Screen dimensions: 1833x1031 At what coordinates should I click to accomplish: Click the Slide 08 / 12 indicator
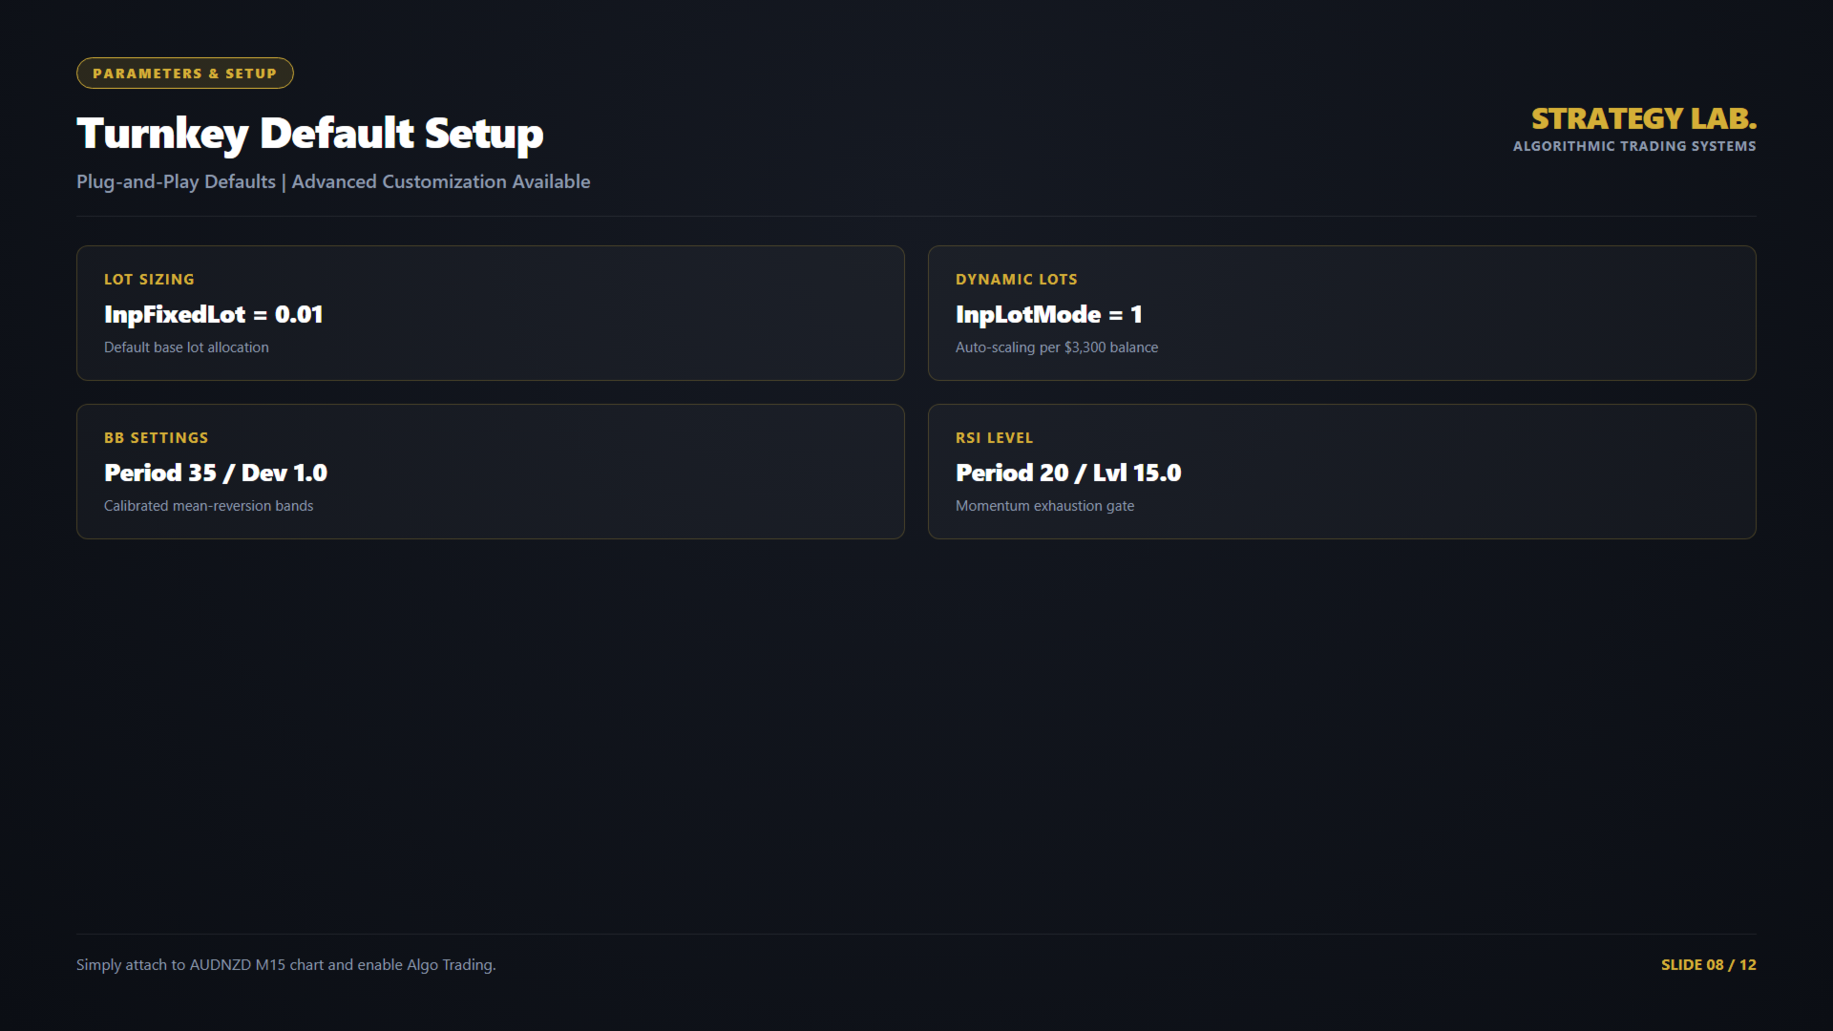[1709, 965]
